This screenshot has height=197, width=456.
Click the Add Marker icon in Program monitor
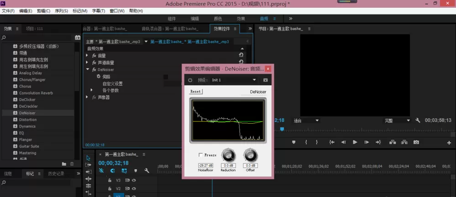click(294, 142)
